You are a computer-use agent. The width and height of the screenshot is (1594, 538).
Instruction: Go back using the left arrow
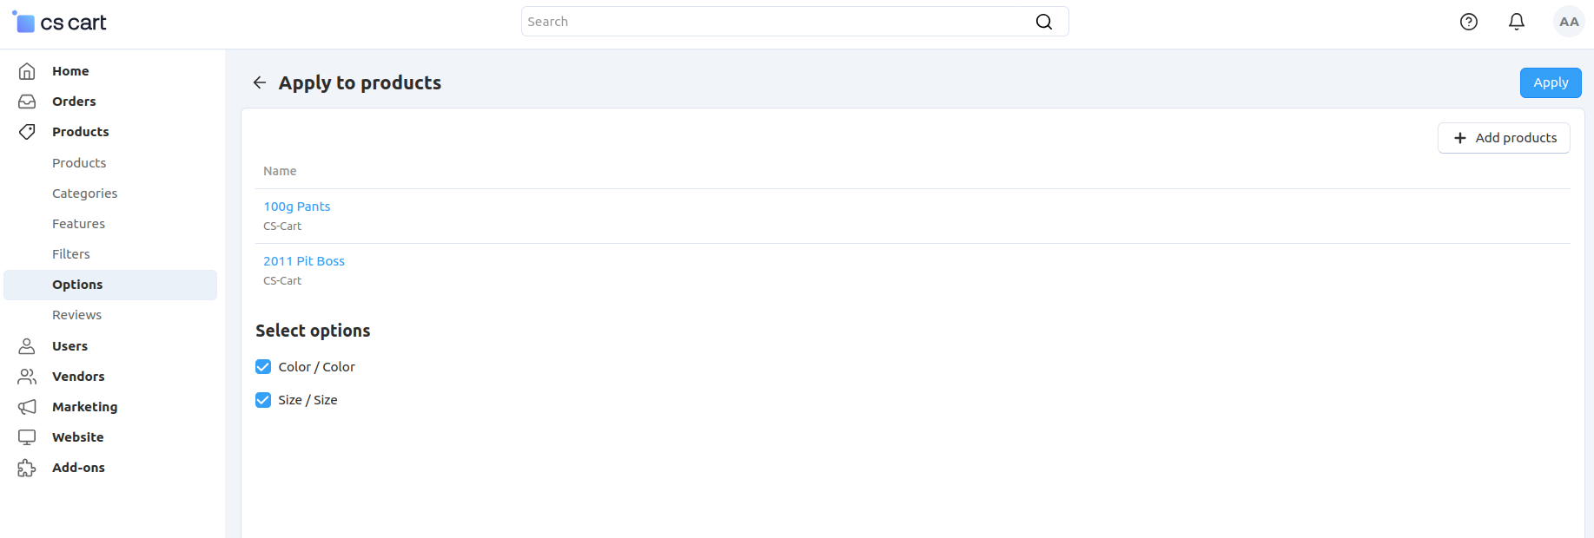coord(260,82)
